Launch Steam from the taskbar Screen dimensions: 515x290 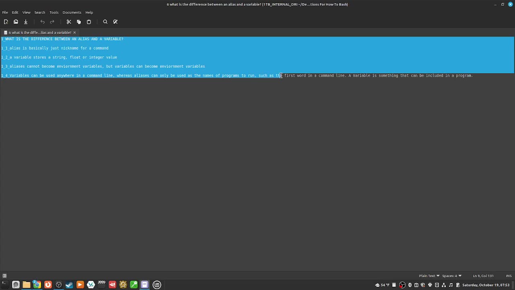tap(69, 285)
